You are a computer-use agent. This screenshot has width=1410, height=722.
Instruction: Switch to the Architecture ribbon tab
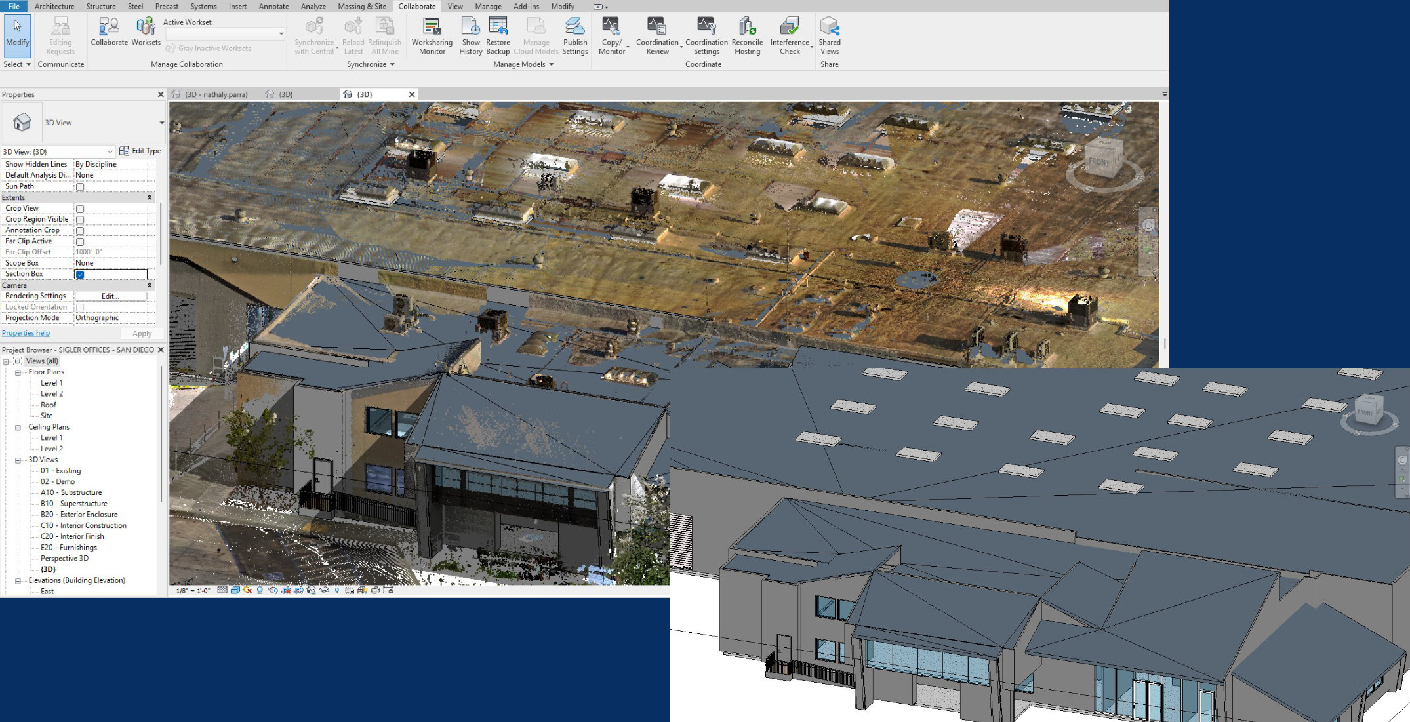click(x=54, y=6)
